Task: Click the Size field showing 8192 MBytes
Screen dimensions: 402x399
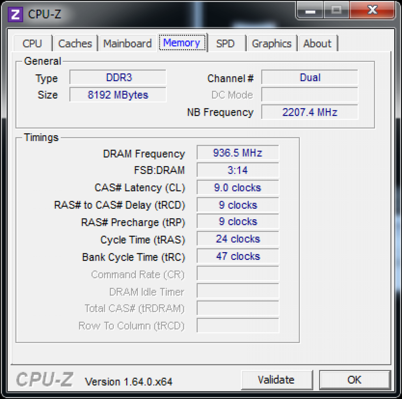Action: [x=118, y=95]
